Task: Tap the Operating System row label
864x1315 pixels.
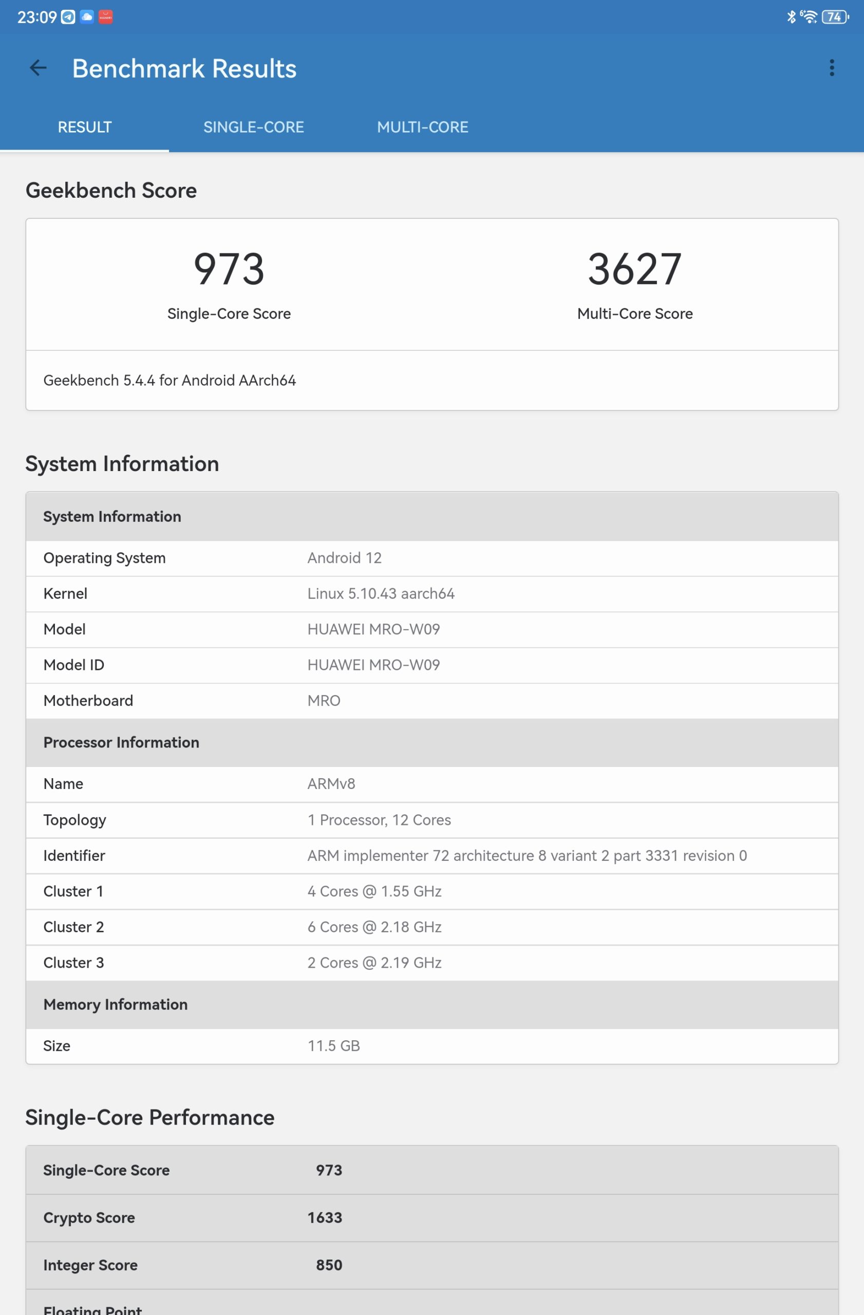Action: coord(104,558)
